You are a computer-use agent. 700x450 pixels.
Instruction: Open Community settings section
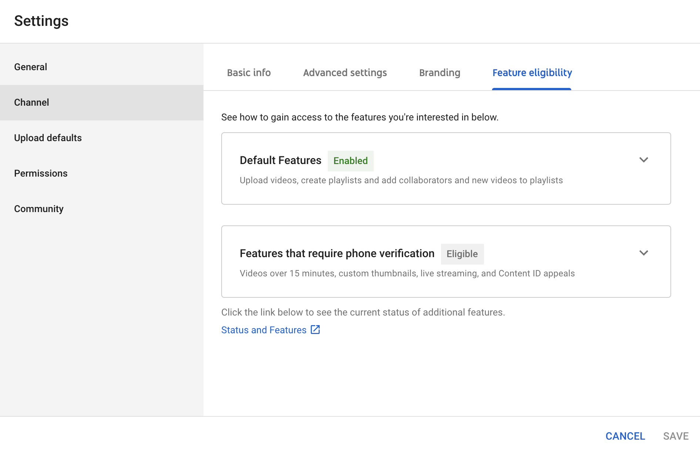102,209
